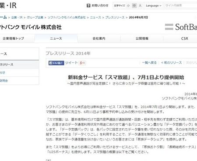Open ニュース breadcrumb link

tap(95, 17)
